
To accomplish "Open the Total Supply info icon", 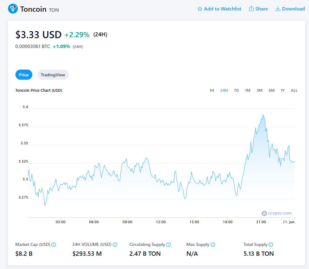I will coord(271,245).
